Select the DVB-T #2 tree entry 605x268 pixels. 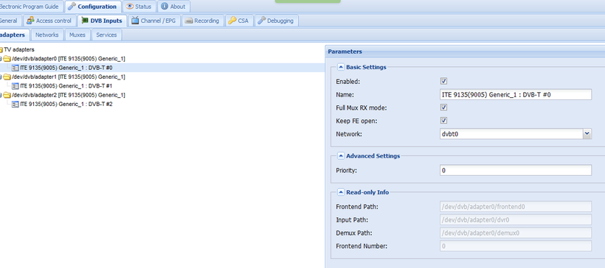pyautogui.click(x=66, y=105)
